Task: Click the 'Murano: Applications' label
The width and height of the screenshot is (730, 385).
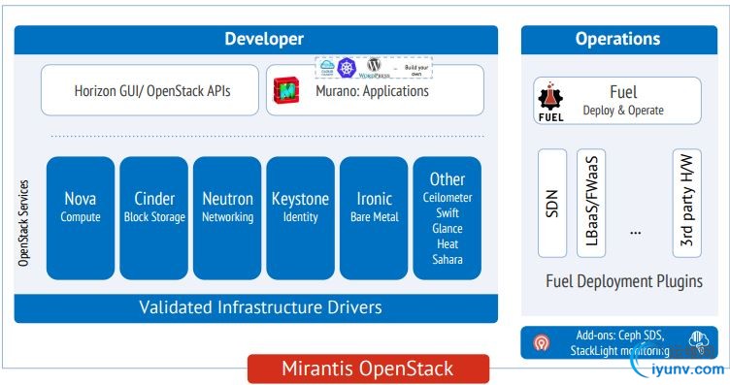Action: [372, 90]
